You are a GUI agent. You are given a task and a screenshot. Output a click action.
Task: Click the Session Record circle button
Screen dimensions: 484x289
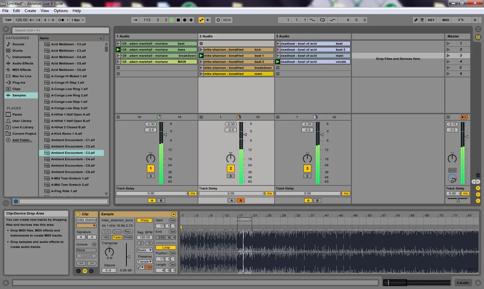pyautogui.click(x=218, y=20)
